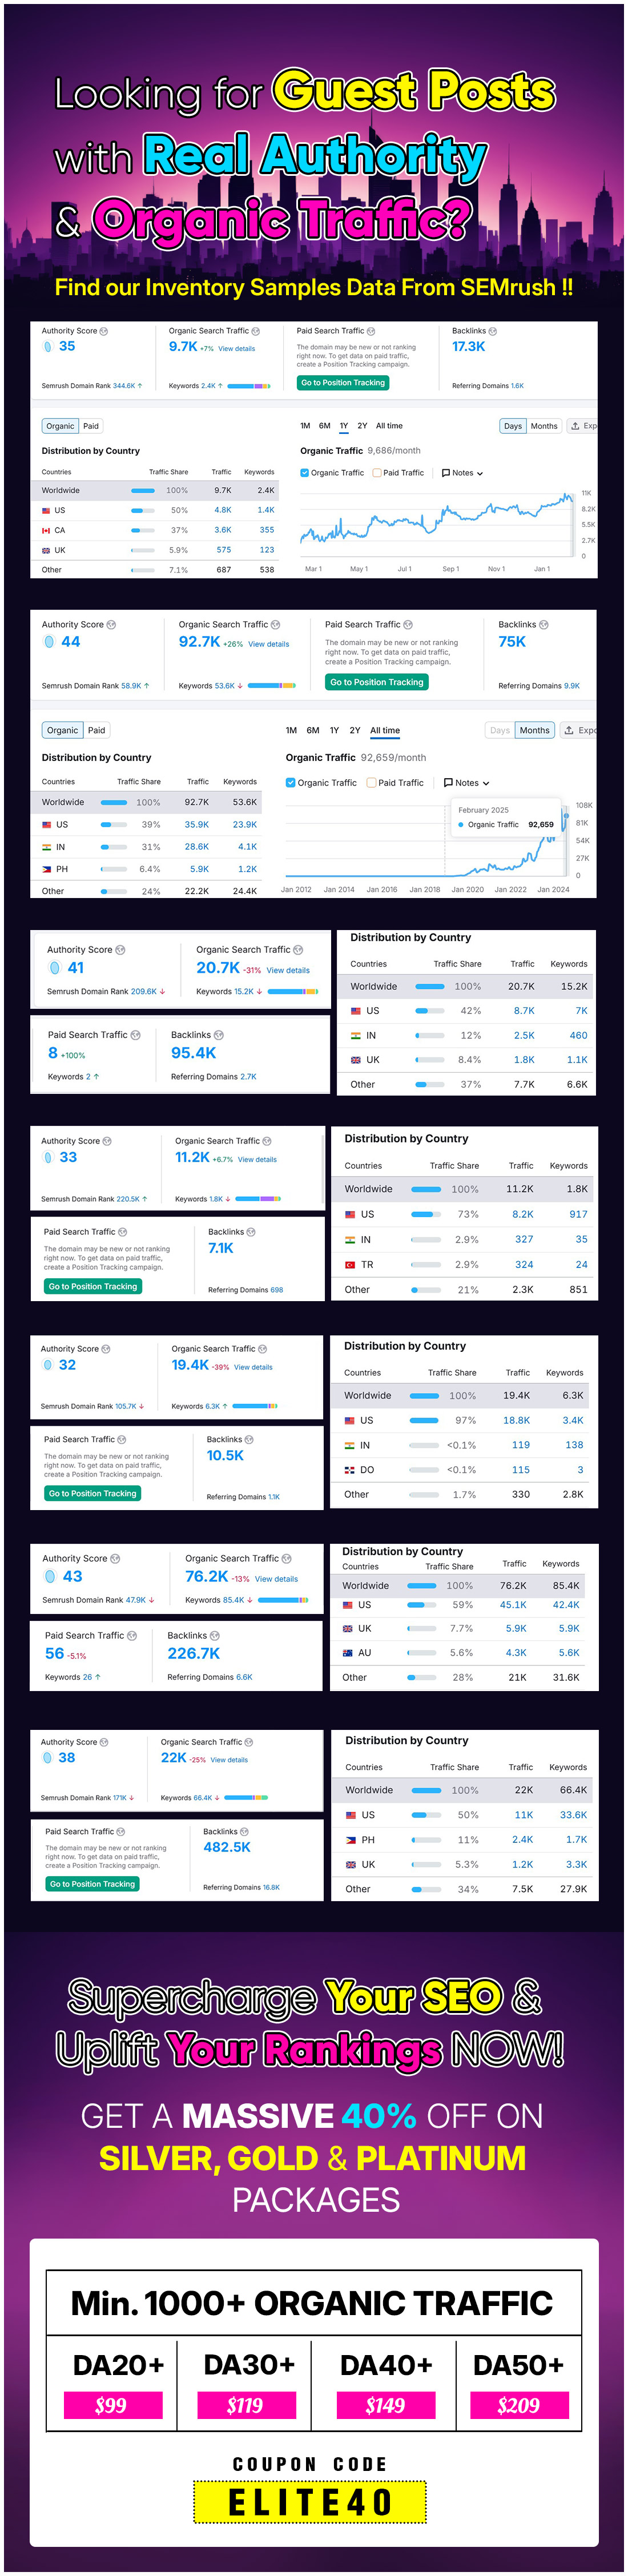Select Months view in the 9,686/month chart
The image size is (628, 2576).
coord(544,426)
